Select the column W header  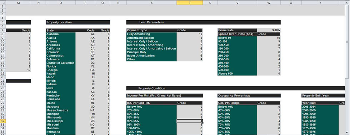[269, 2]
